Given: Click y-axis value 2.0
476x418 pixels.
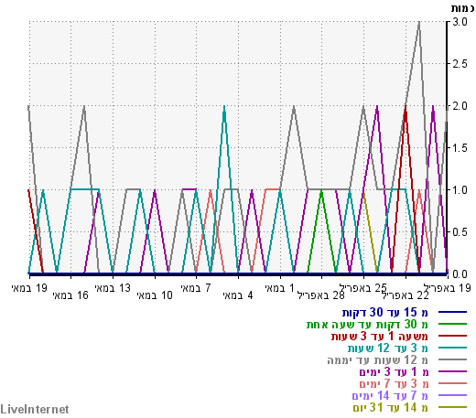Looking at the screenshot, I should click(x=460, y=106).
